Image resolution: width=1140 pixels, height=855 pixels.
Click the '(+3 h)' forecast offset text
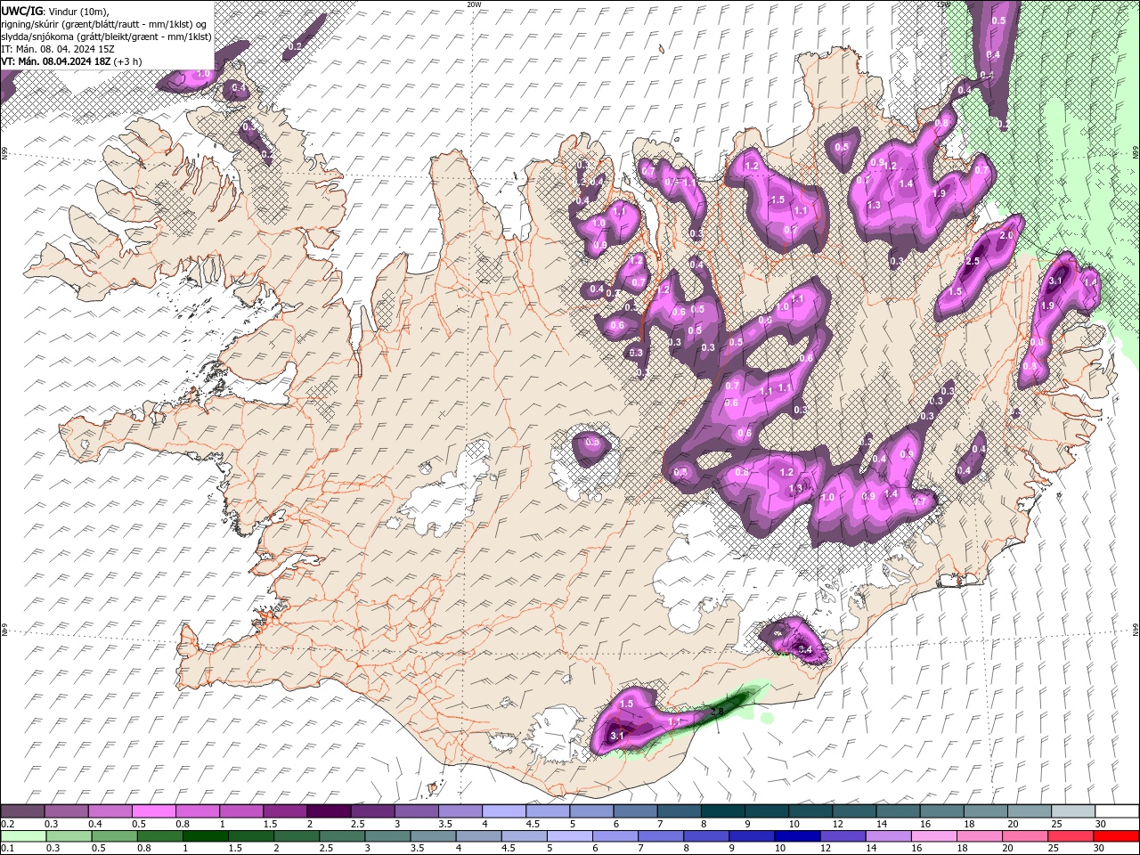[x=127, y=61]
